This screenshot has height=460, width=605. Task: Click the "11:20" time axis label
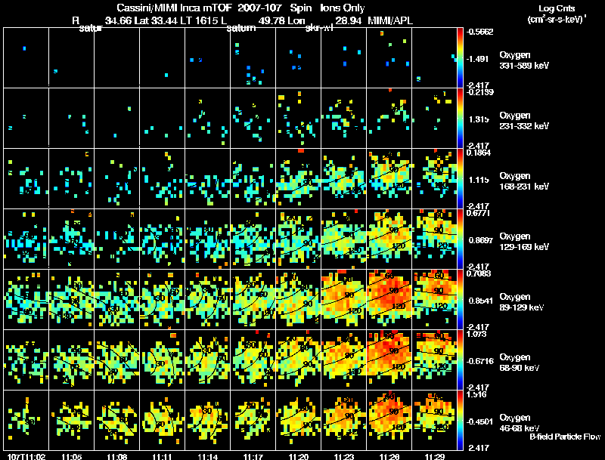[x=298, y=457]
